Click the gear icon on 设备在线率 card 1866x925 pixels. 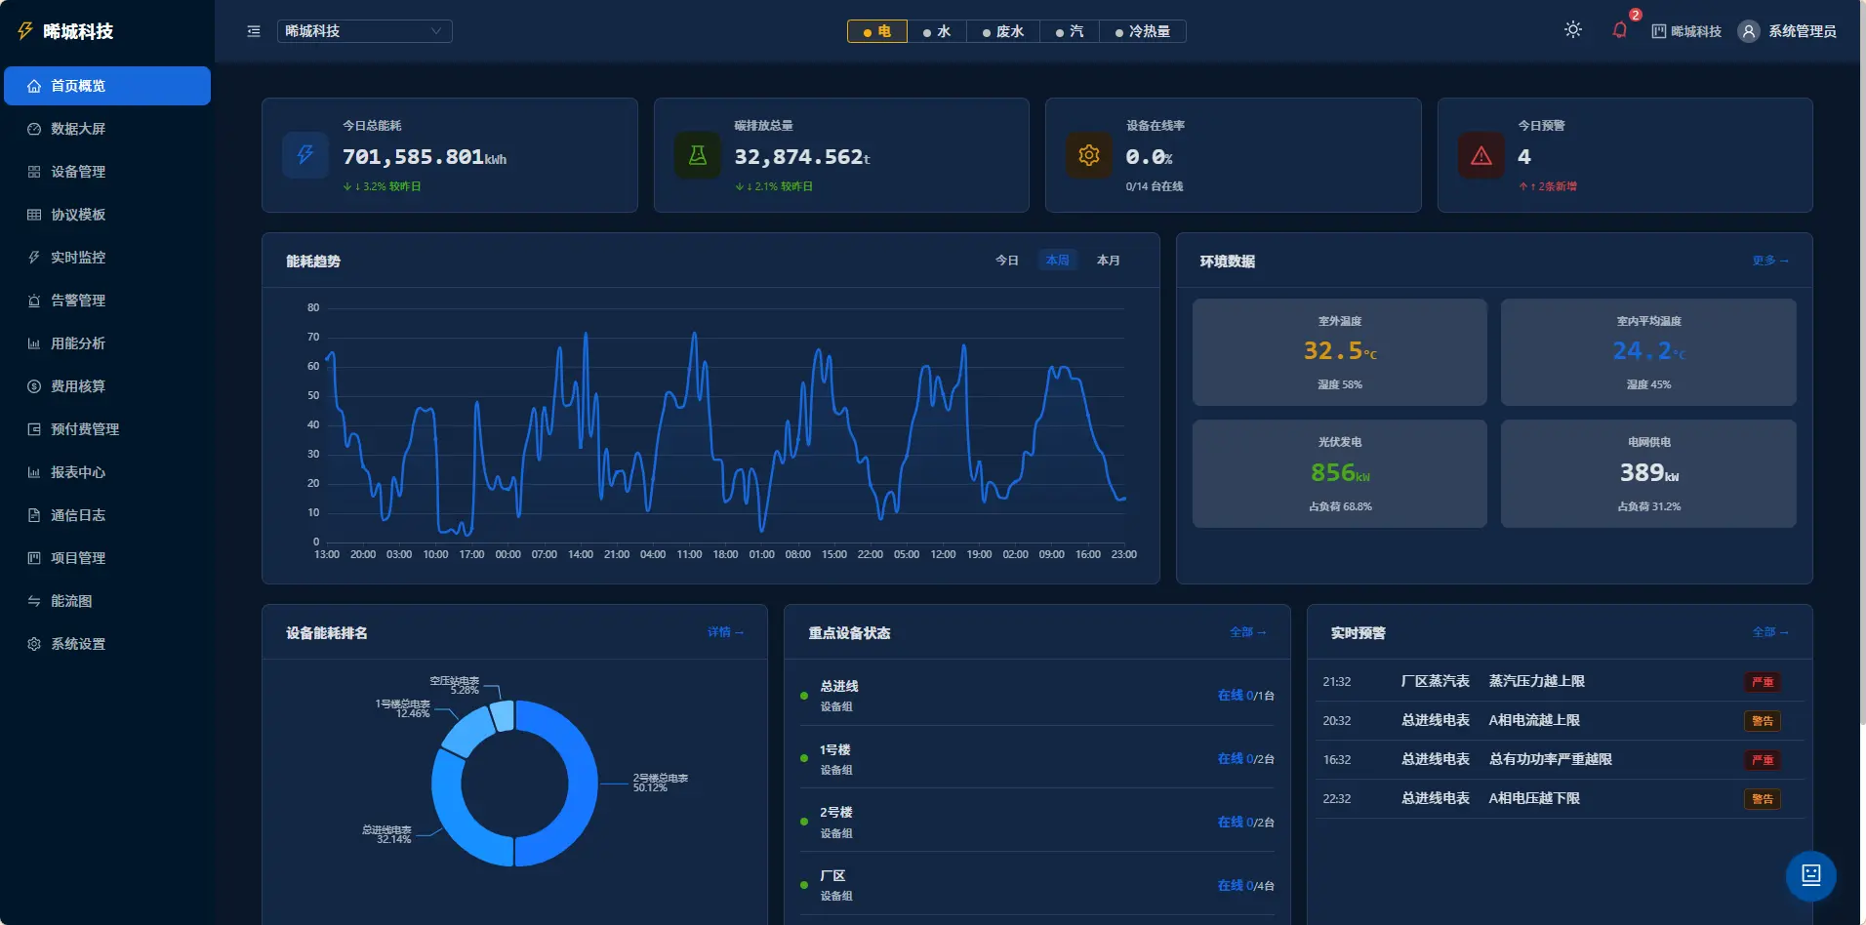click(x=1089, y=155)
